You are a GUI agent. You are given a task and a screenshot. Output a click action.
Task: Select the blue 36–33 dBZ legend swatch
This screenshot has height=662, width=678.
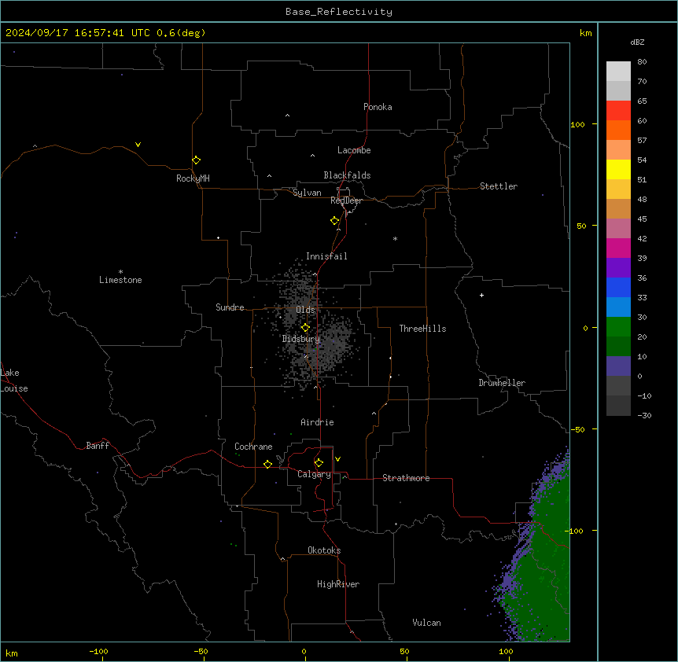click(618, 287)
